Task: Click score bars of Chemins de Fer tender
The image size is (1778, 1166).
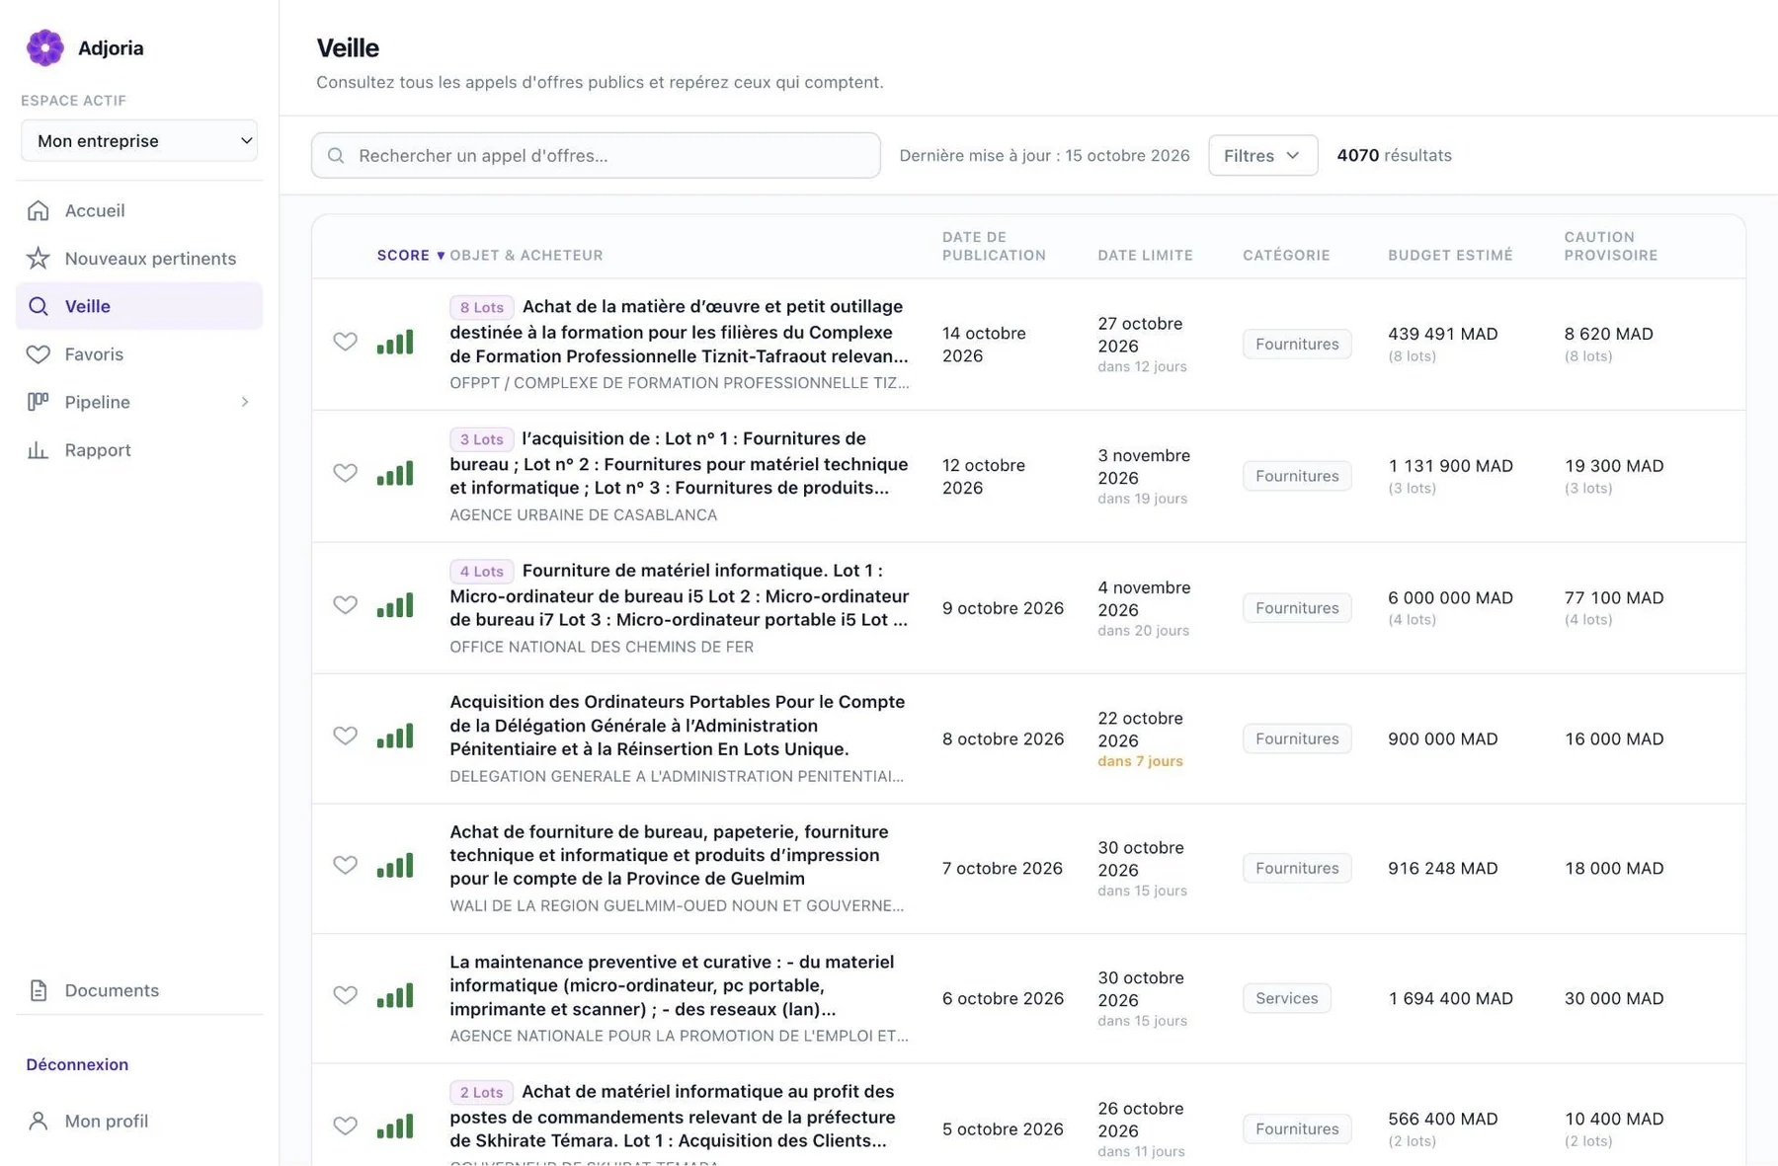Action: (x=395, y=605)
